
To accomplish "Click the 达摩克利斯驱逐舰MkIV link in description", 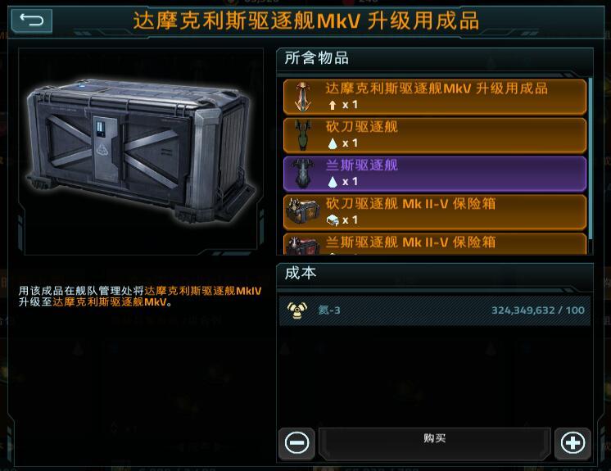I will 202,291.
